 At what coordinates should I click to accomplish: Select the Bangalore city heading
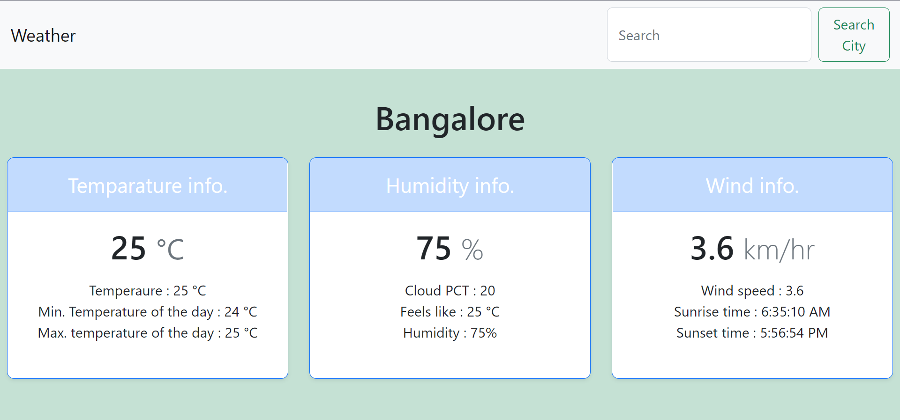(450, 119)
